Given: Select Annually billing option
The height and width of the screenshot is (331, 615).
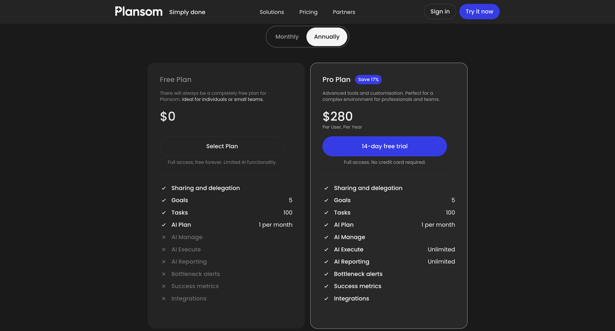Looking at the screenshot, I should [327, 37].
